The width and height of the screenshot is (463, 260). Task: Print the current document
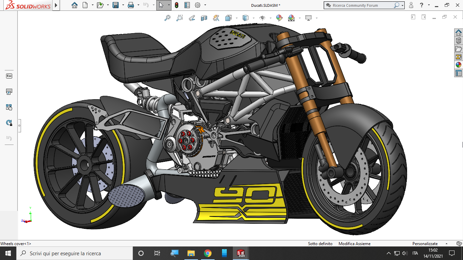click(x=131, y=5)
